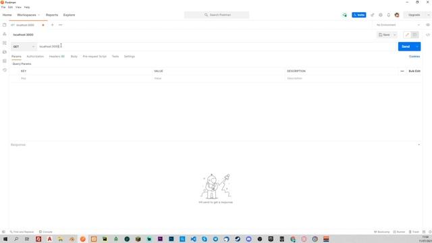Click the Invite button
Viewport: 432px width, 243px height.
359,15
